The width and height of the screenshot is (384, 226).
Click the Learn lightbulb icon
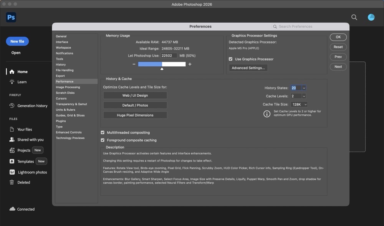pos(12,82)
